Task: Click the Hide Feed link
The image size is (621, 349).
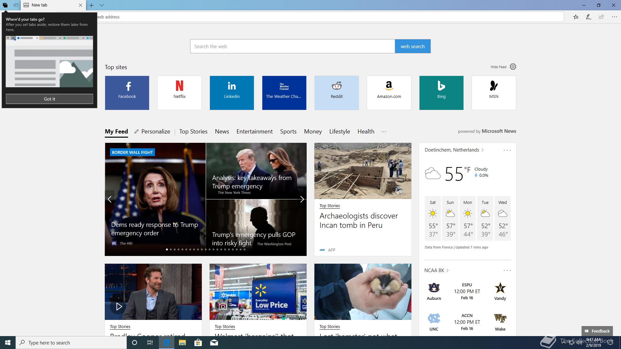Action: pyautogui.click(x=498, y=67)
